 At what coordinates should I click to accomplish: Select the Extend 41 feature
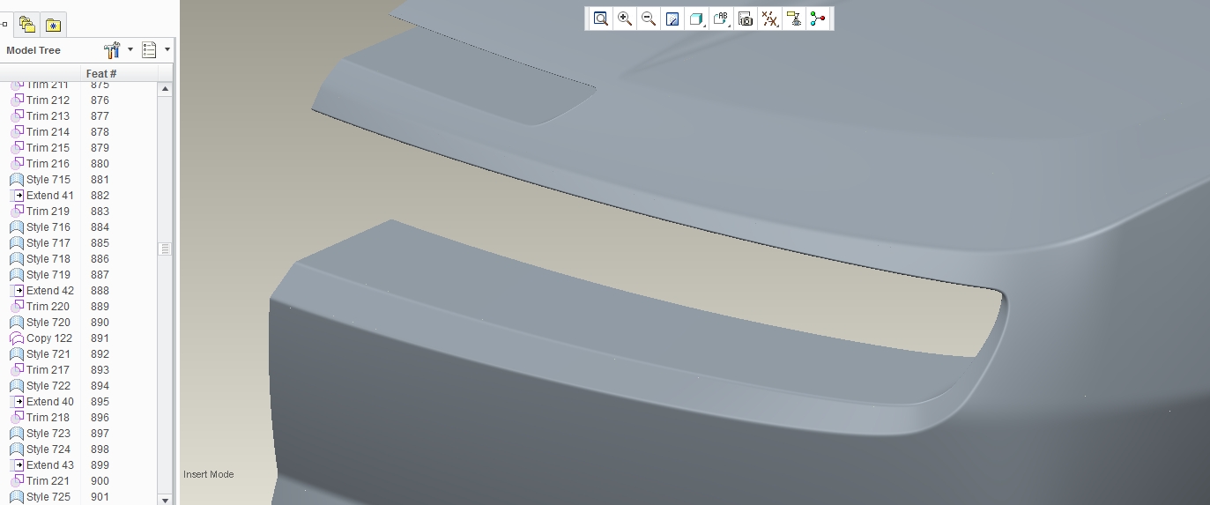click(41, 196)
